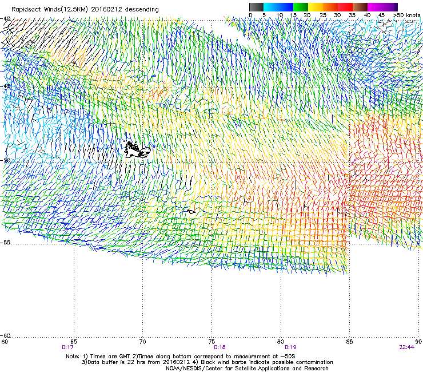Click the '80' longitude axis label
Image resolution: width=423 pixels, height=372 pixels.
(x=281, y=342)
